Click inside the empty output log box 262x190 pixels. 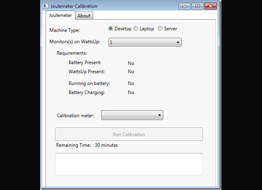[x=129, y=164]
